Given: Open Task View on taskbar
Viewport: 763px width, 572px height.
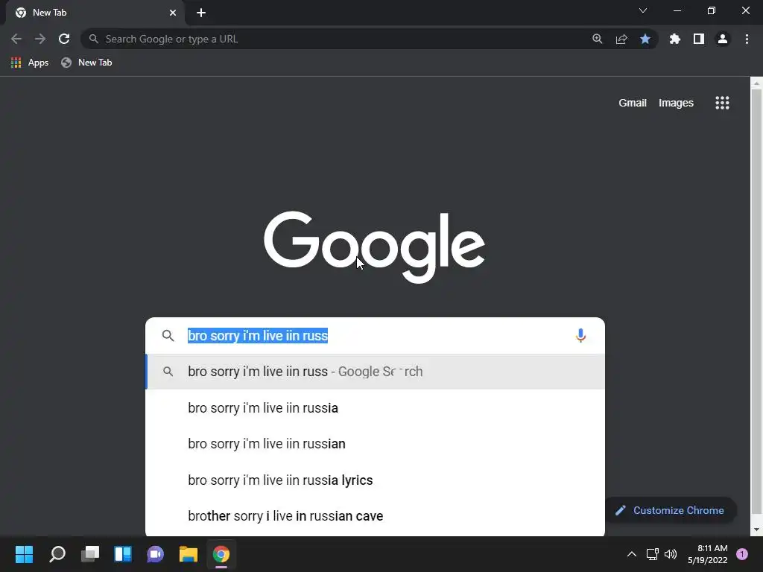Looking at the screenshot, I should [x=90, y=554].
